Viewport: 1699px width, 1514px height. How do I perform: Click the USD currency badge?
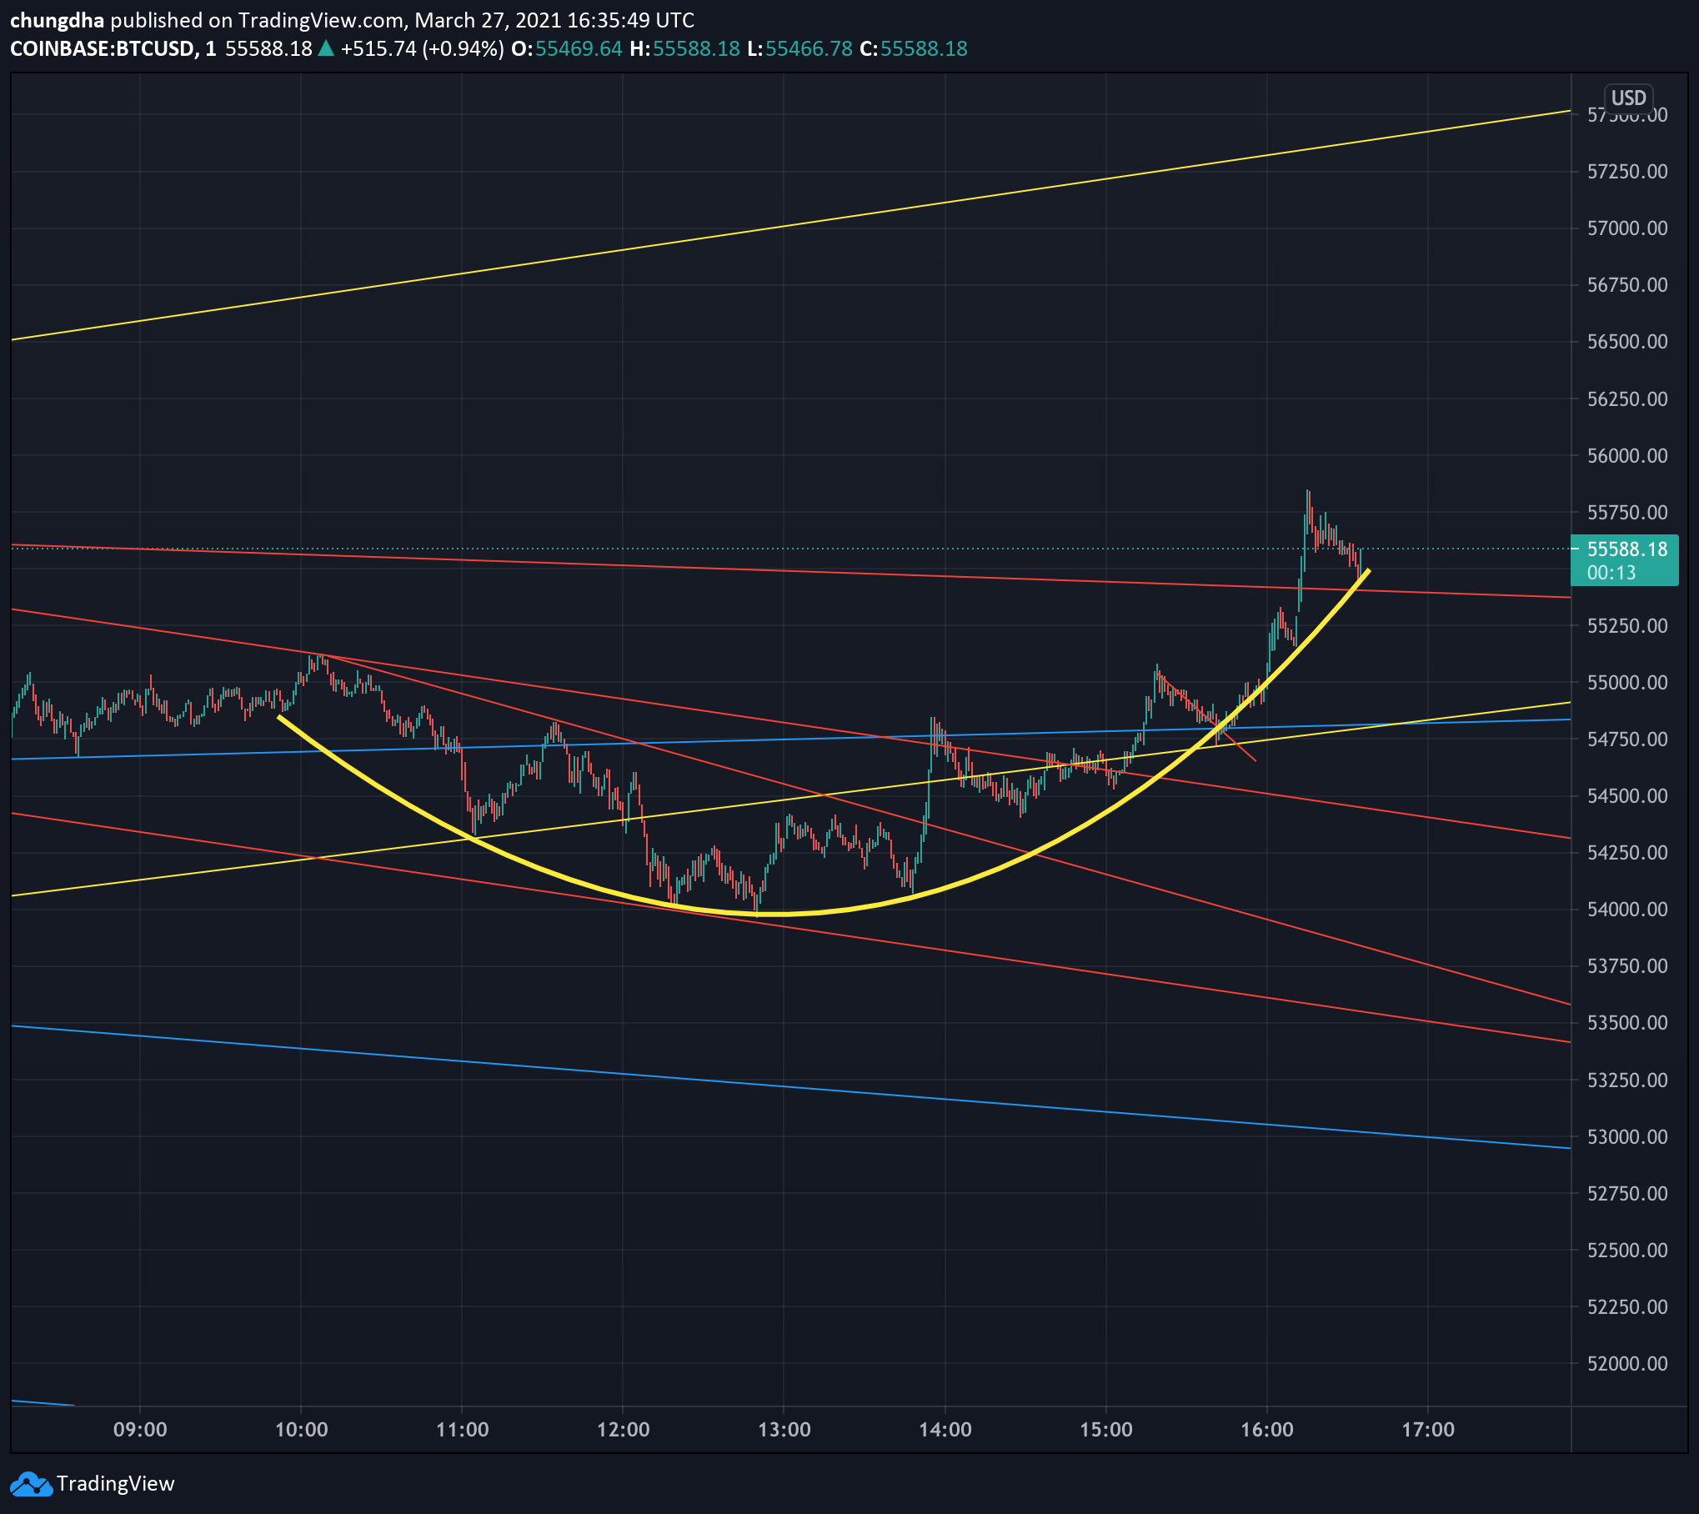tap(1628, 98)
